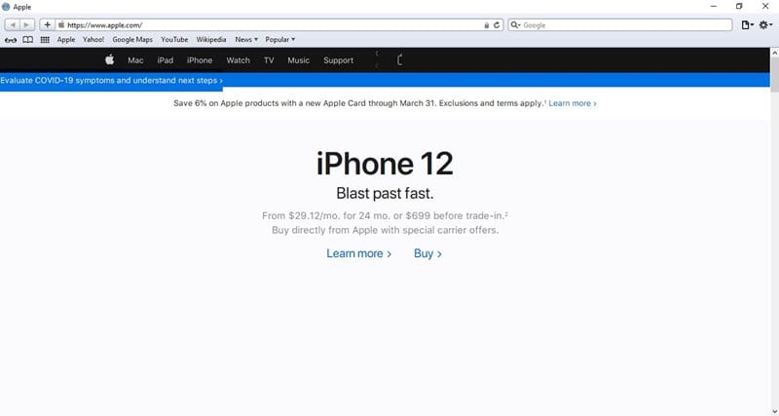Open the Apple bookmark in bookmarks bar
The width and height of the screenshot is (779, 416).
(x=65, y=39)
